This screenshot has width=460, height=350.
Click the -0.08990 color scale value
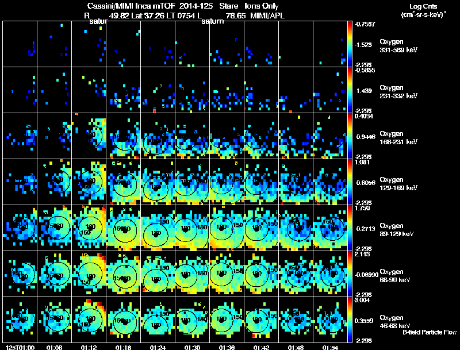pos(366,275)
